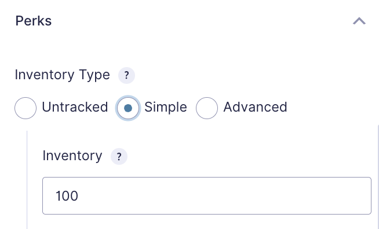Viewport: 379px width, 229px height.
Task: Click the Perks section heading
Action: pyautogui.click(x=34, y=21)
